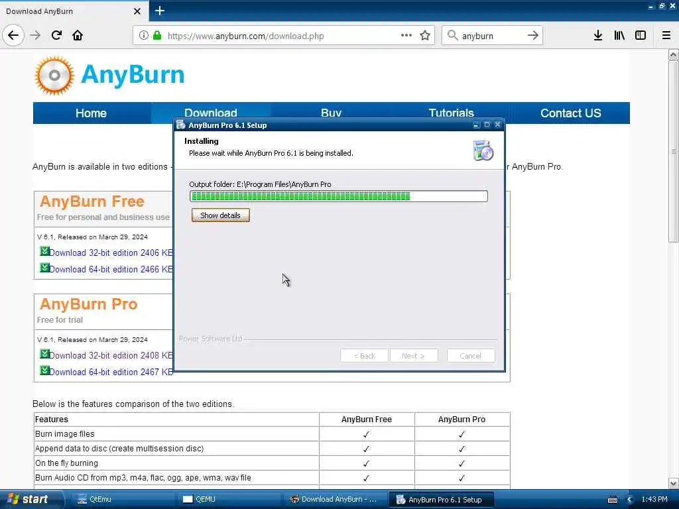This screenshot has height=509, width=679.
Task: Reload the page with the refresh icon
Action: pos(57,36)
